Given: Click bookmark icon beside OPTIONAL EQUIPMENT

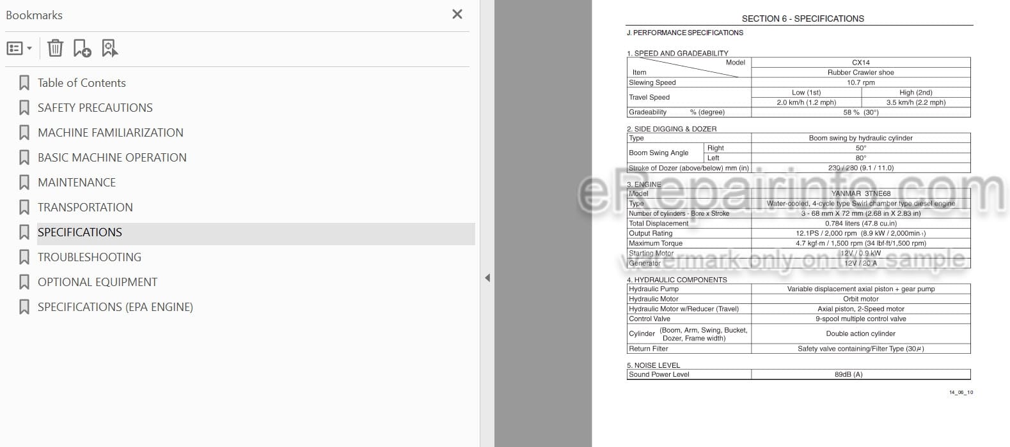Looking at the screenshot, I should point(24,282).
